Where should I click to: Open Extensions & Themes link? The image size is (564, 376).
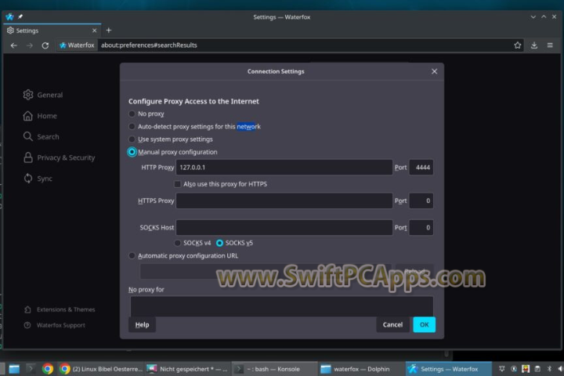point(60,309)
